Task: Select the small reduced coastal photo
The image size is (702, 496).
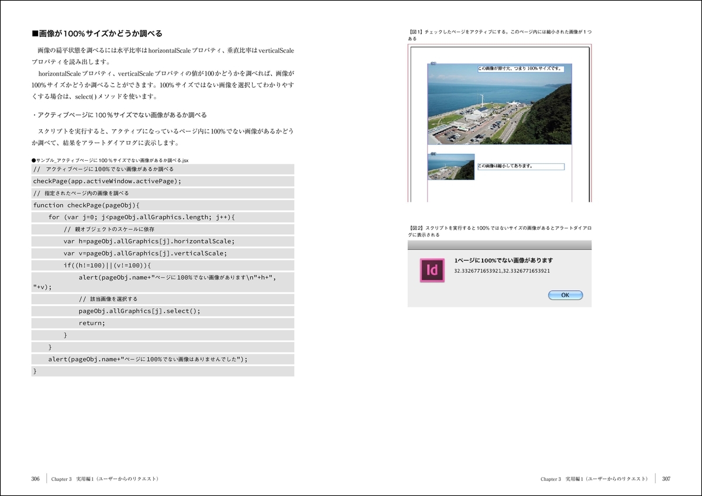Action: point(451,167)
